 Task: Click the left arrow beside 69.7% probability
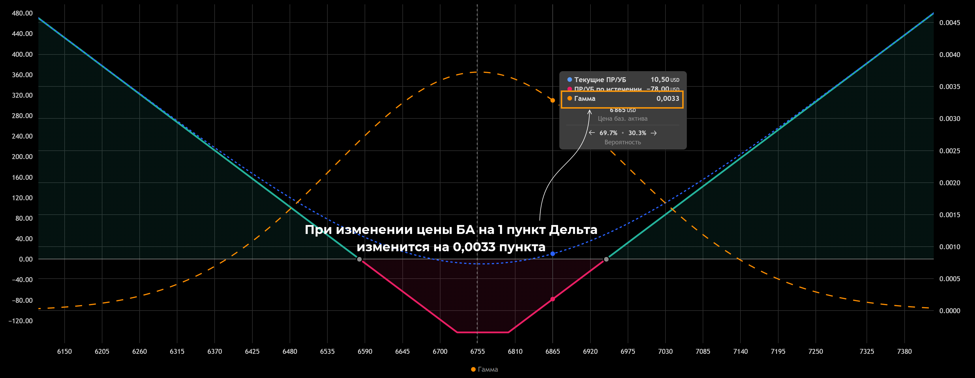click(x=592, y=133)
